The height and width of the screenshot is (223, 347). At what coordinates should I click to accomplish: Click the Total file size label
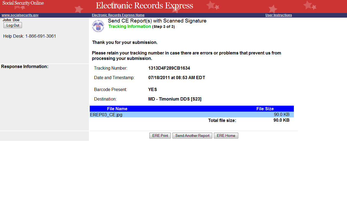(x=222, y=121)
